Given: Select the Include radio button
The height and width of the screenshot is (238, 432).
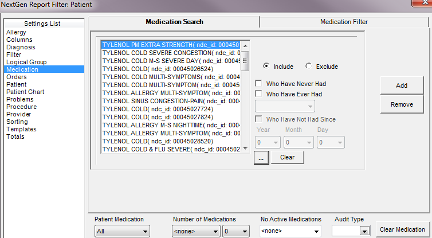Looking at the screenshot, I should pos(266,66).
